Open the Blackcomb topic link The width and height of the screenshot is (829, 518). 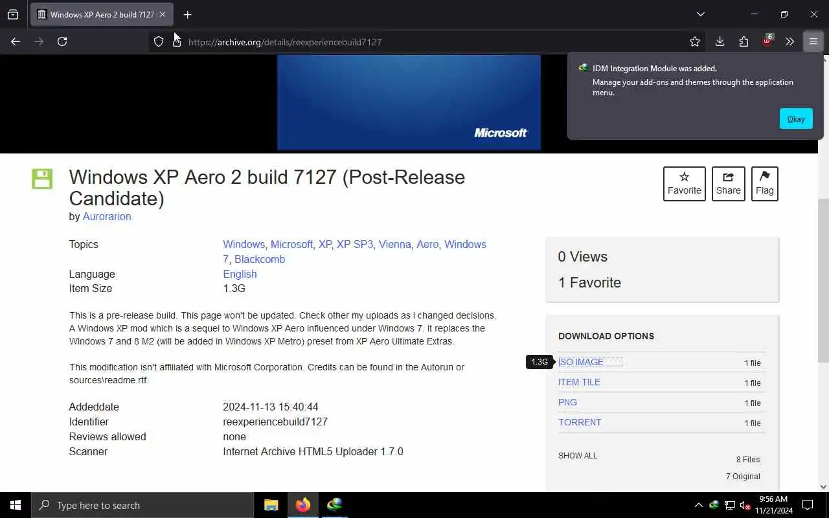click(260, 259)
